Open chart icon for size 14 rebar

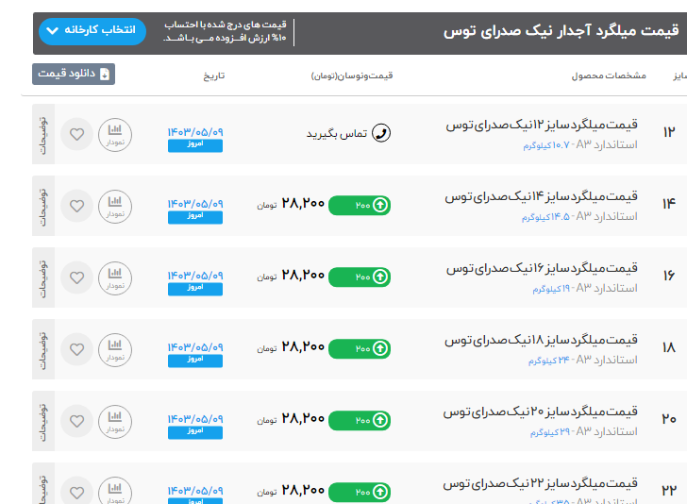[115, 205]
